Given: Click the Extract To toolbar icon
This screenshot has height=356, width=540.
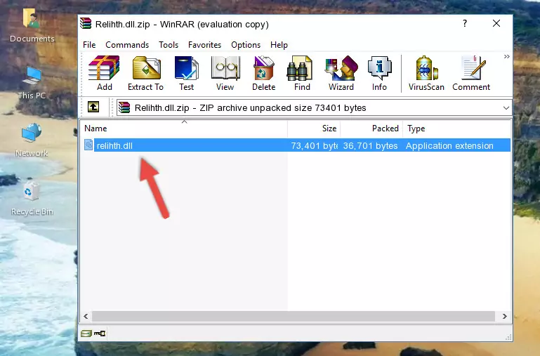Looking at the screenshot, I should pos(145,73).
